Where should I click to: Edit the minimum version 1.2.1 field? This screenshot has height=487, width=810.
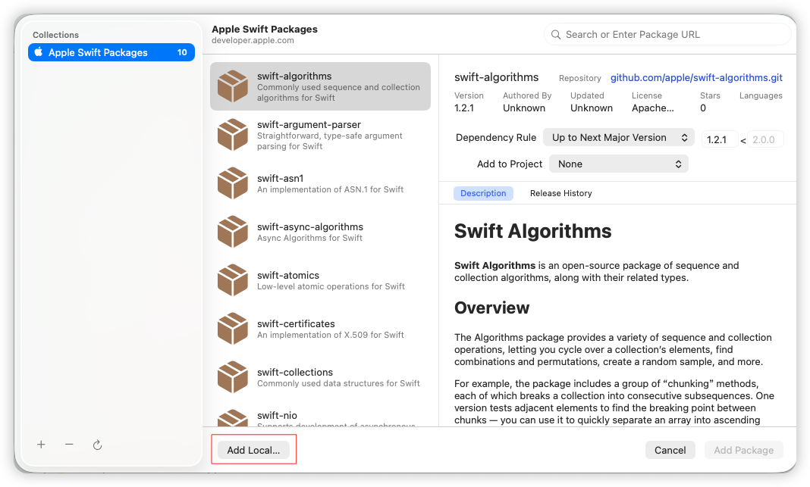tap(719, 139)
